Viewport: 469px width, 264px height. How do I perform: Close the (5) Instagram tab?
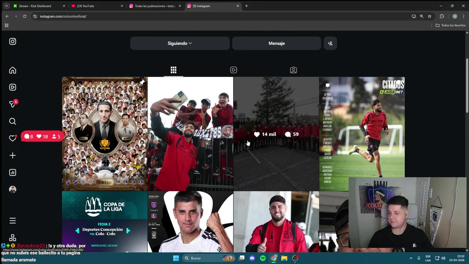pos(238,6)
